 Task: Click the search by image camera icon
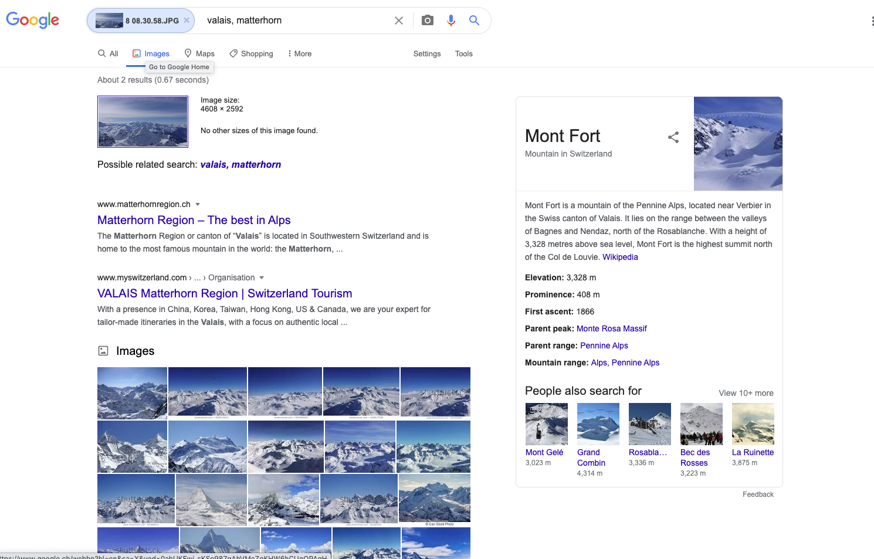click(x=427, y=20)
